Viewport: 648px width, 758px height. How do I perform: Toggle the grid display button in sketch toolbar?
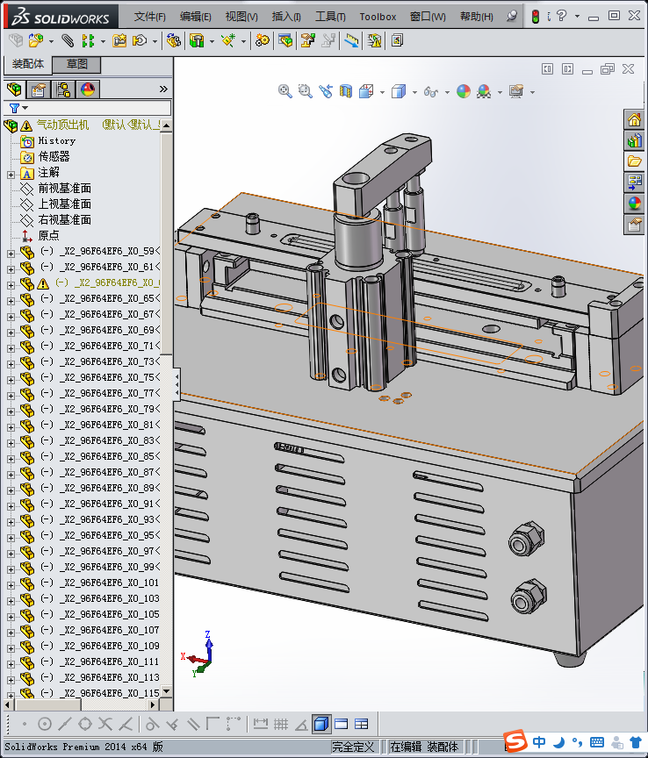tap(281, 724)
